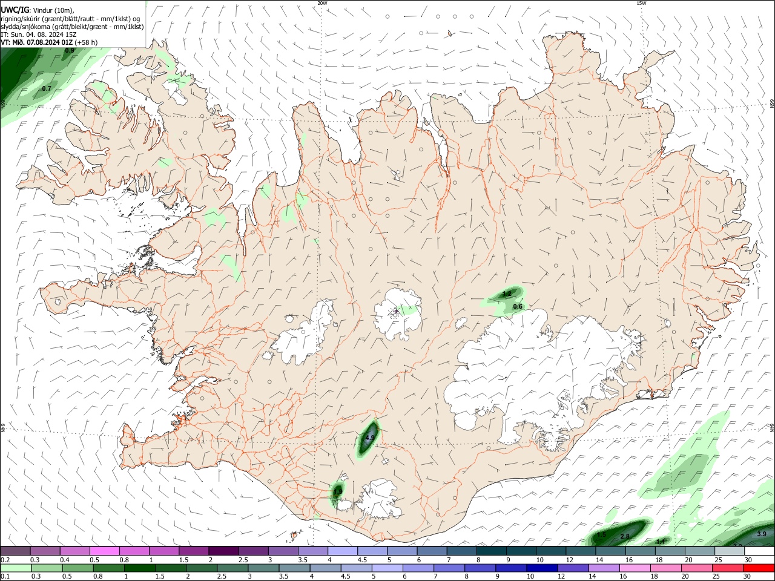Select lower legend pink swatch between 18 and 20

tap(667, 568)
